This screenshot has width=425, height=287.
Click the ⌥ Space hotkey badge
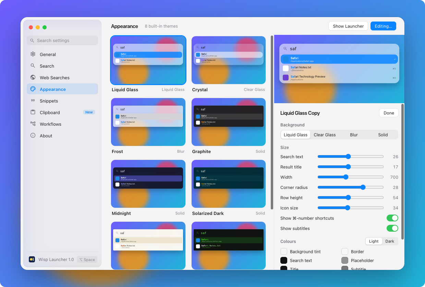coord(87,260)
